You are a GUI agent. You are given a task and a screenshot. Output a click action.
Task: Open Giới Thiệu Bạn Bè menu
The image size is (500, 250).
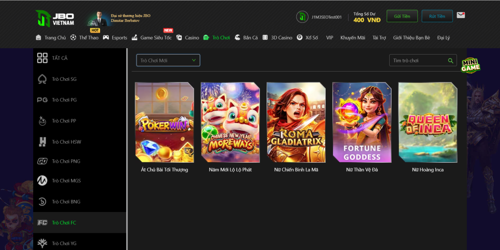coord(411,38)
